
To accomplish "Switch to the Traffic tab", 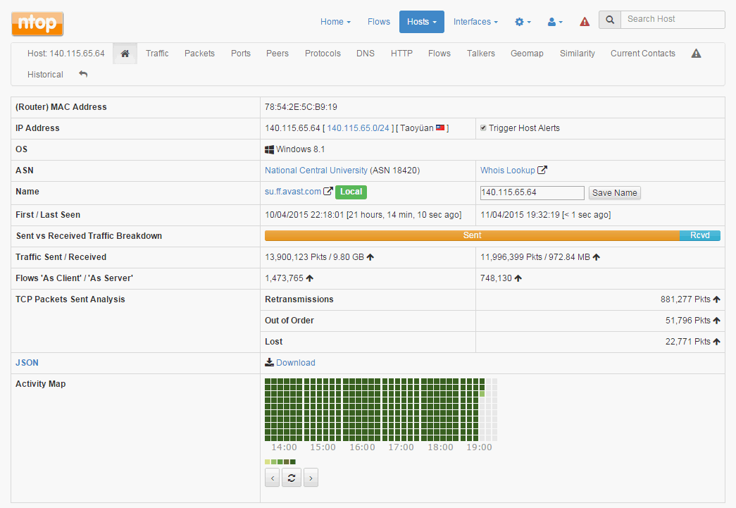I will pyautogui.click(x=157, y=54).
